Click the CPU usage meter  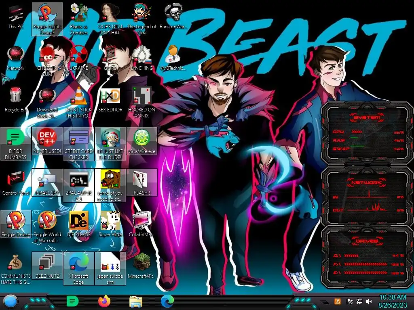tap(368, 132)
